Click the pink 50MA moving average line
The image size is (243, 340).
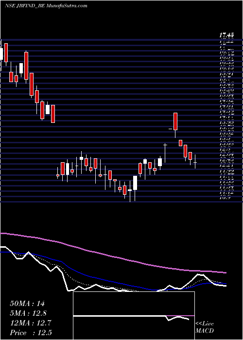click(x=113, y=257)
